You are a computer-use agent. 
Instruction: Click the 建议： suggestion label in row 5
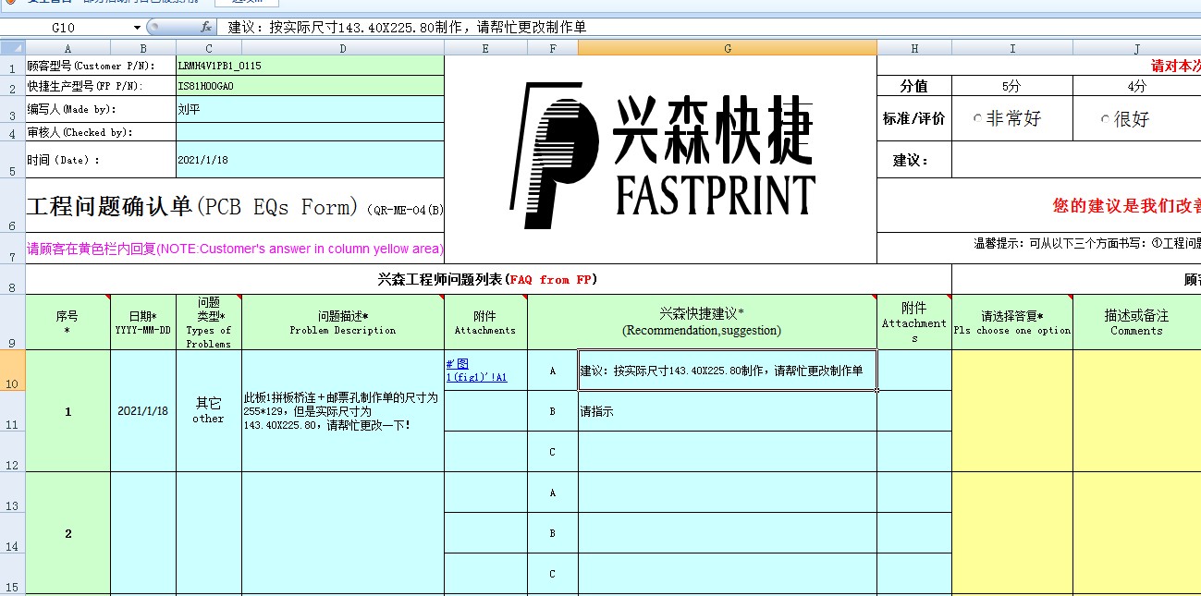point(914,159)
